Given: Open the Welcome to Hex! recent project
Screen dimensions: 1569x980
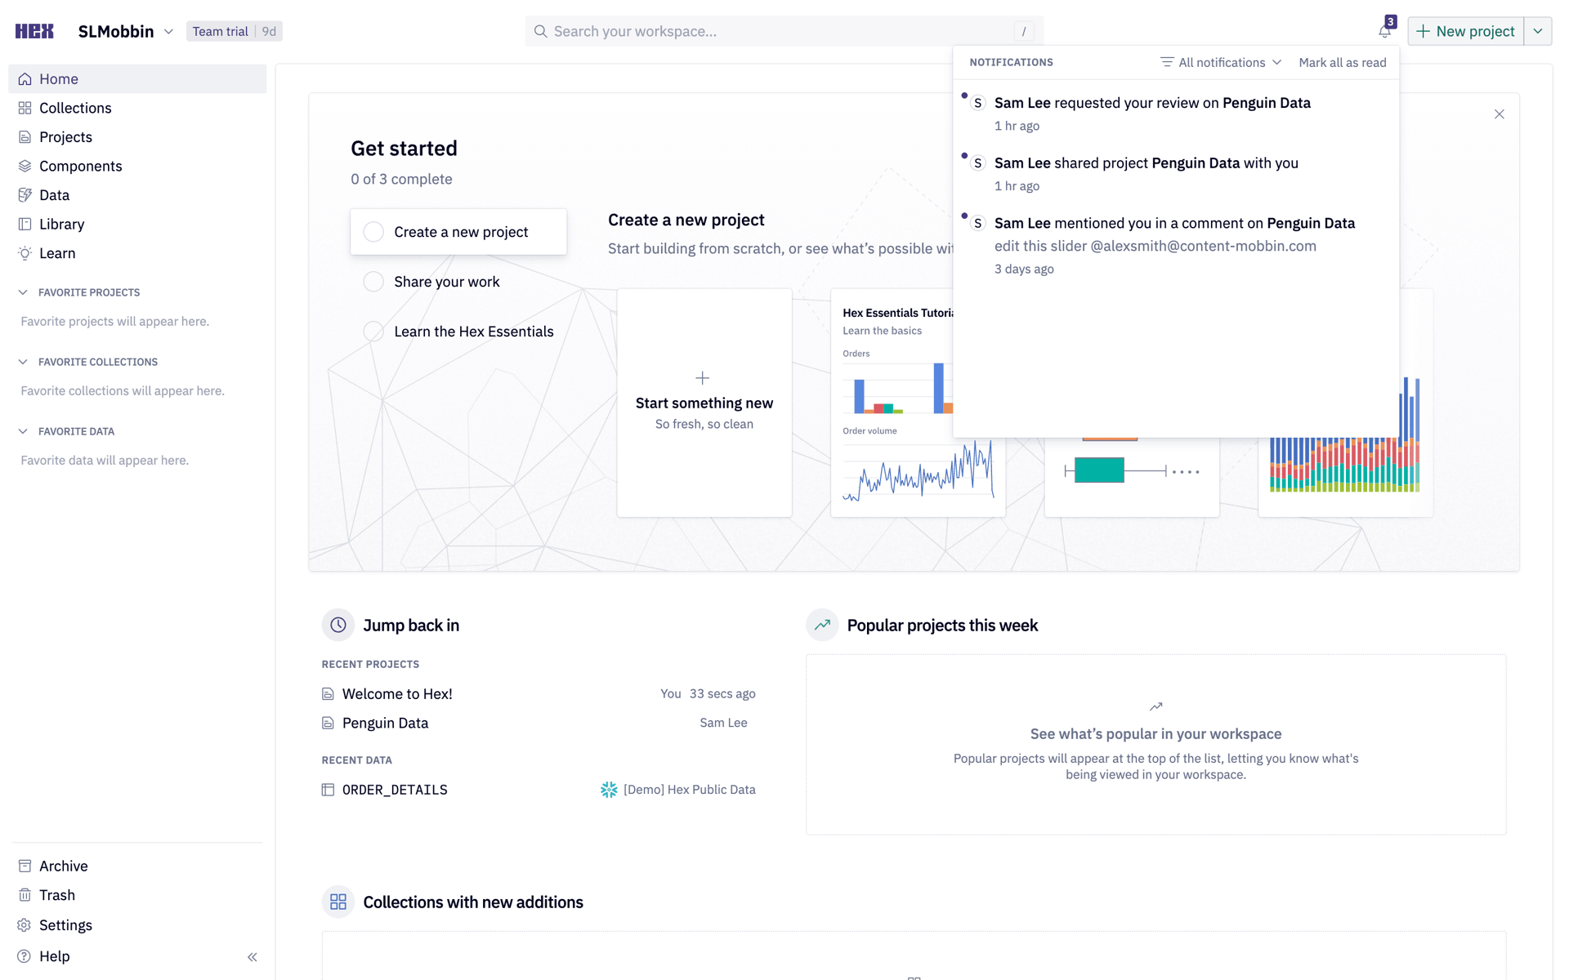Looking at the screenshot, I should [539, 694].
